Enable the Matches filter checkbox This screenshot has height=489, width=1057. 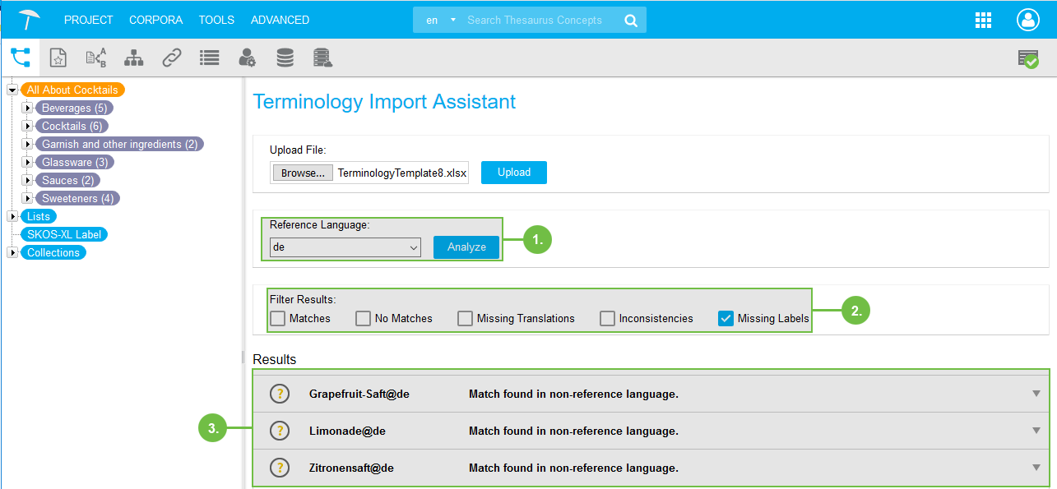278,318
